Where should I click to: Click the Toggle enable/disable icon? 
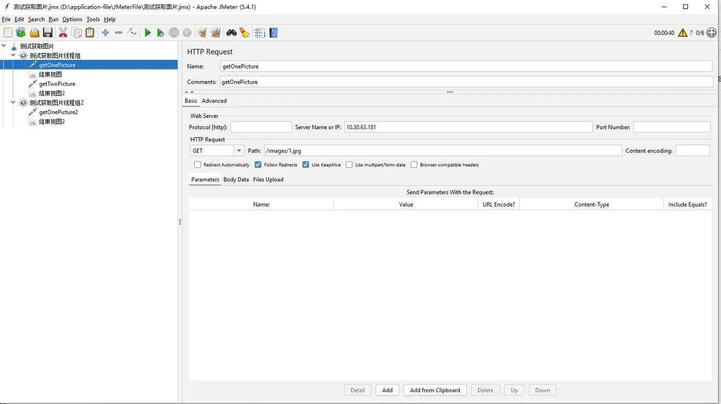click(132, 33)
